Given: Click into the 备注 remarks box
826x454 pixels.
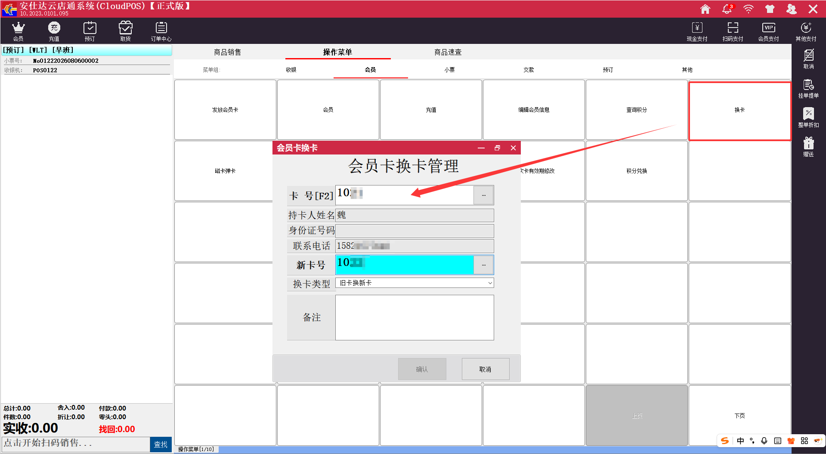Looking at the screenshot, I should point(415,318).
